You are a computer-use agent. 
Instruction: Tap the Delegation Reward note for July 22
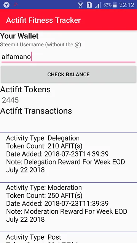[65, 166]
